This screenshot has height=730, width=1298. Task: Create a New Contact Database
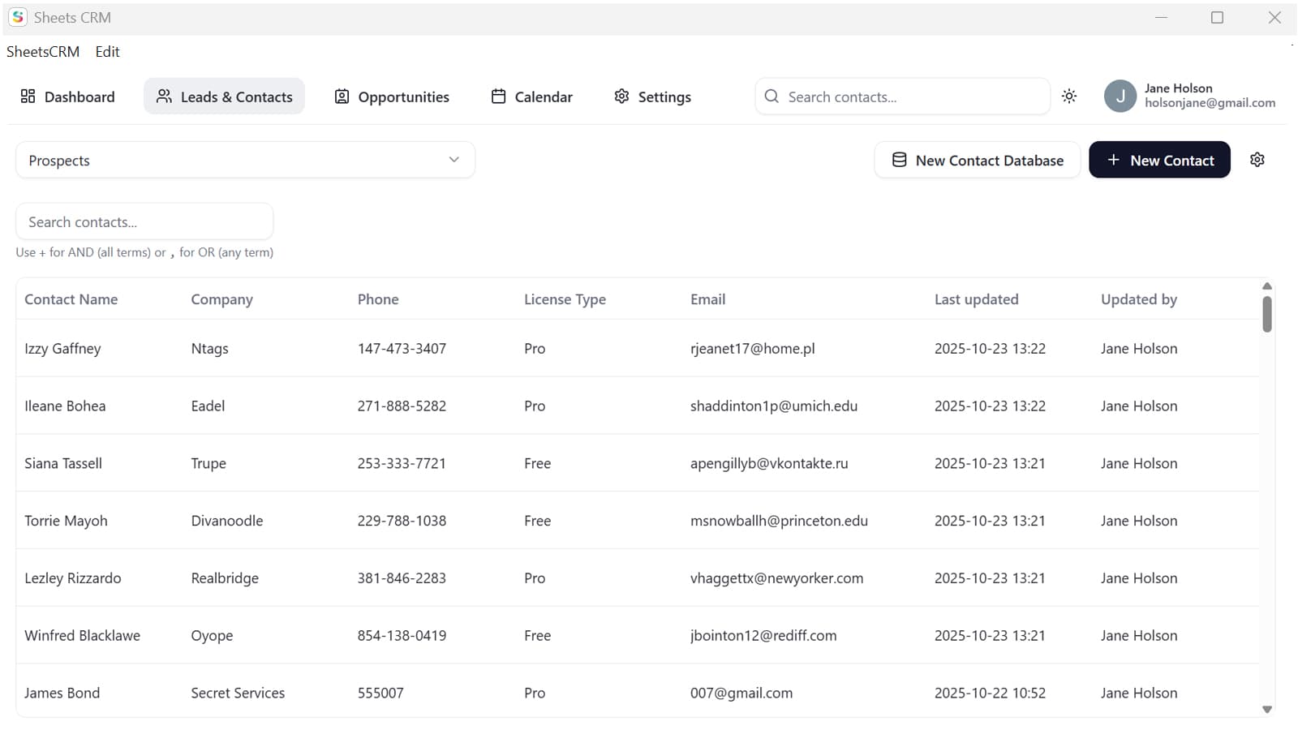[978, 160]
